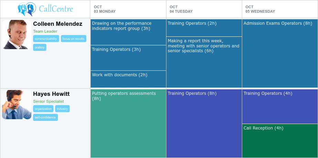
Task: Click the CallCentre brand title text
Action: (x=56, y=9)
